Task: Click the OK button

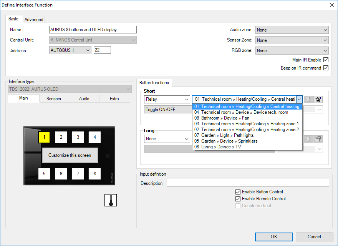Action: (x=273, y=237)
